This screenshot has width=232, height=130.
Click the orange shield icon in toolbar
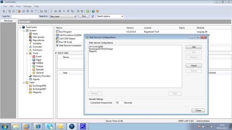[98, 11]
